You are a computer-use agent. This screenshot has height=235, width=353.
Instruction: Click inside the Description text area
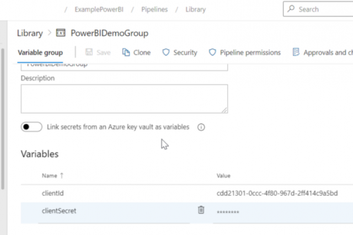tap(124, 99)
